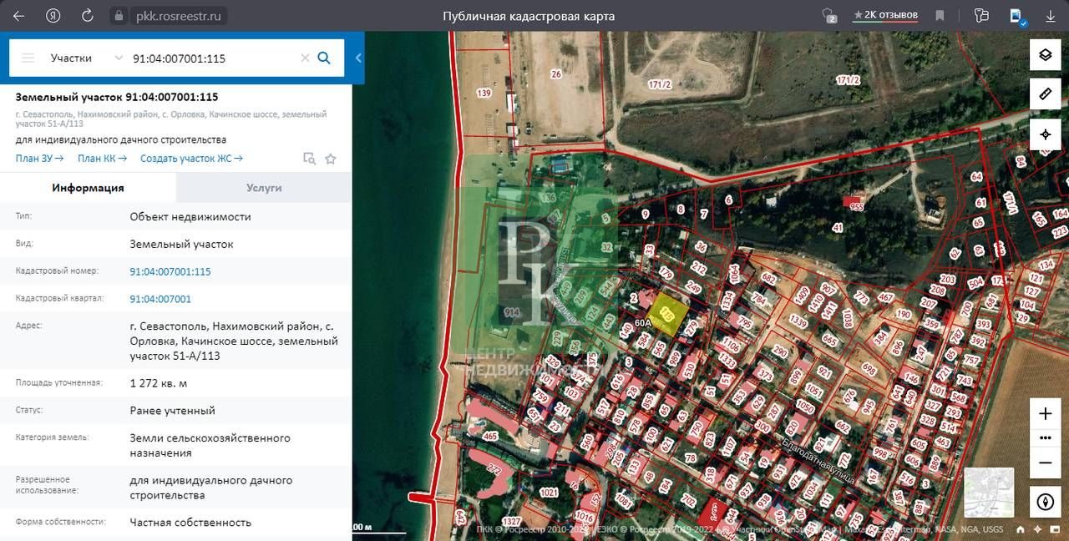The image size is (1069, 541).
Task: Open the browser extensions icon
Action: tap(981, 15)
